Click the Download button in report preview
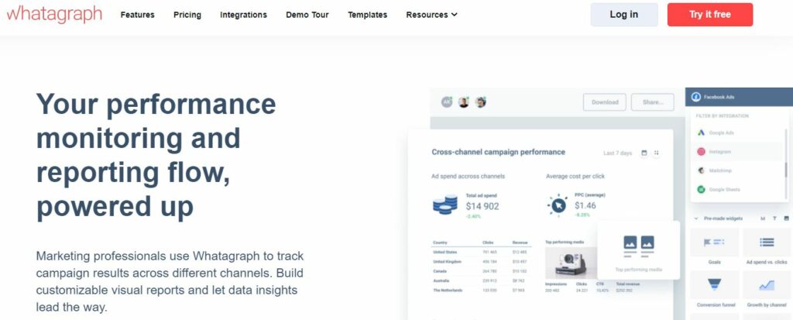793x320 pixels. 605,102
